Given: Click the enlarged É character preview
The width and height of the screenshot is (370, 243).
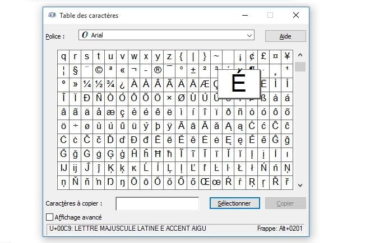Looking at the screenshot, I should [x=238, y=83].
